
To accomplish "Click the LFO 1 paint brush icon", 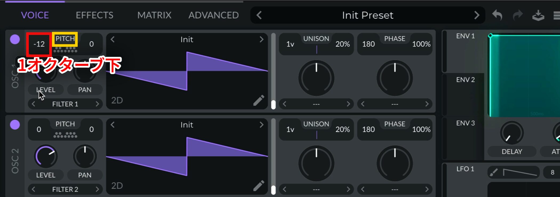I will tap(494, 172).
